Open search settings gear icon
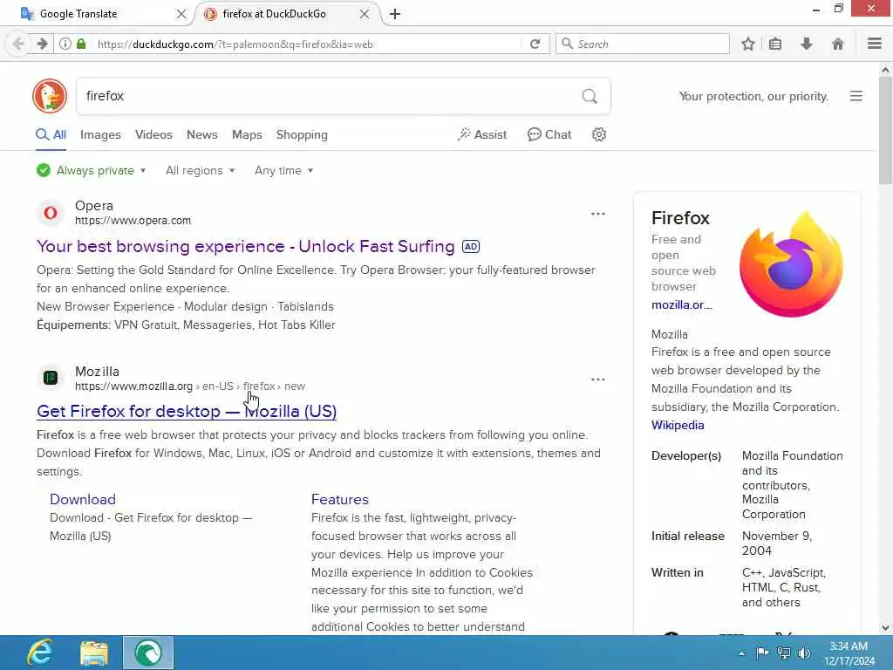893x670 pixels. pyautogui.click(x=598, y=134)
